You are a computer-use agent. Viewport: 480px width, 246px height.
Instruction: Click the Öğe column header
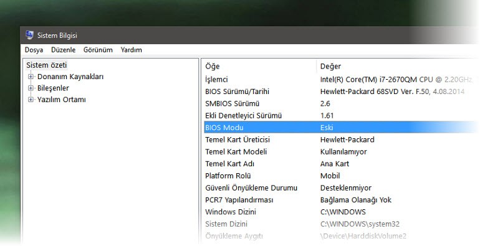tap(259, 66)
